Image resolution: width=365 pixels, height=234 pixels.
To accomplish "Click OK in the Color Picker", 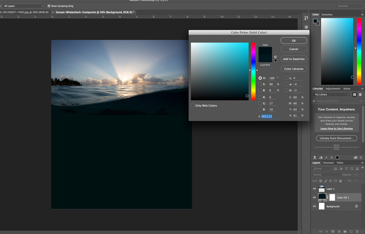I will click(293, 41).
